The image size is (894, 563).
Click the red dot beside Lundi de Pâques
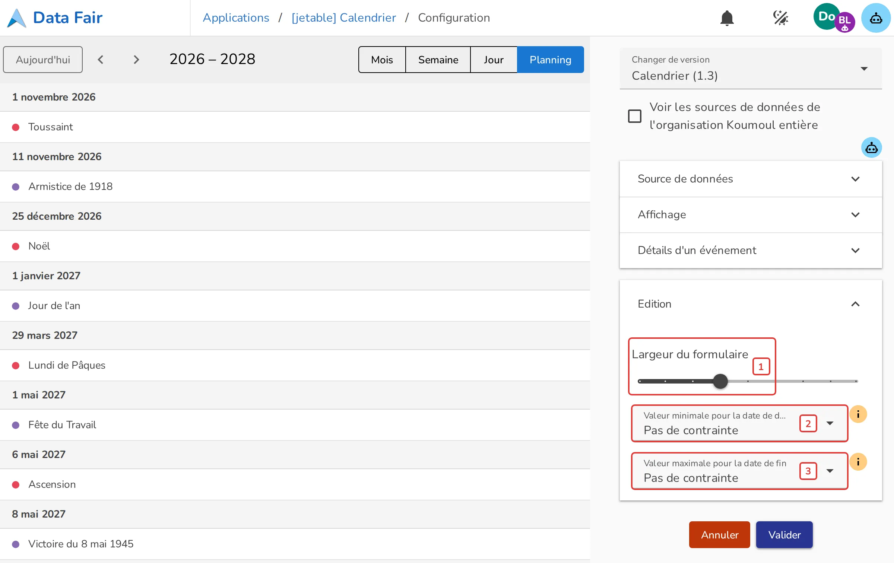point(16,366)
